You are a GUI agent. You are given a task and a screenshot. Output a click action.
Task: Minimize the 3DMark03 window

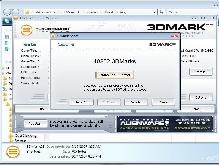(x=194, y=18)
